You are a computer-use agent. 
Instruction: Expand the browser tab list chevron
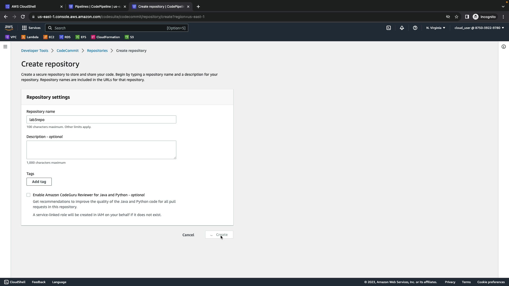pos(503,6)
